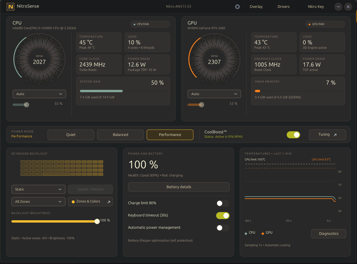Select the Performance power mode

tap(170, 135)
